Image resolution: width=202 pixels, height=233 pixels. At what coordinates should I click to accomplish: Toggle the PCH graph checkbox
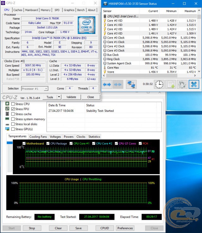[x=140, y=143]
